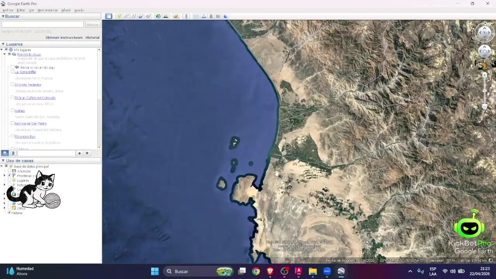Save image of current view
Screen dimensions: 496x279
click(x=211, y=16)
